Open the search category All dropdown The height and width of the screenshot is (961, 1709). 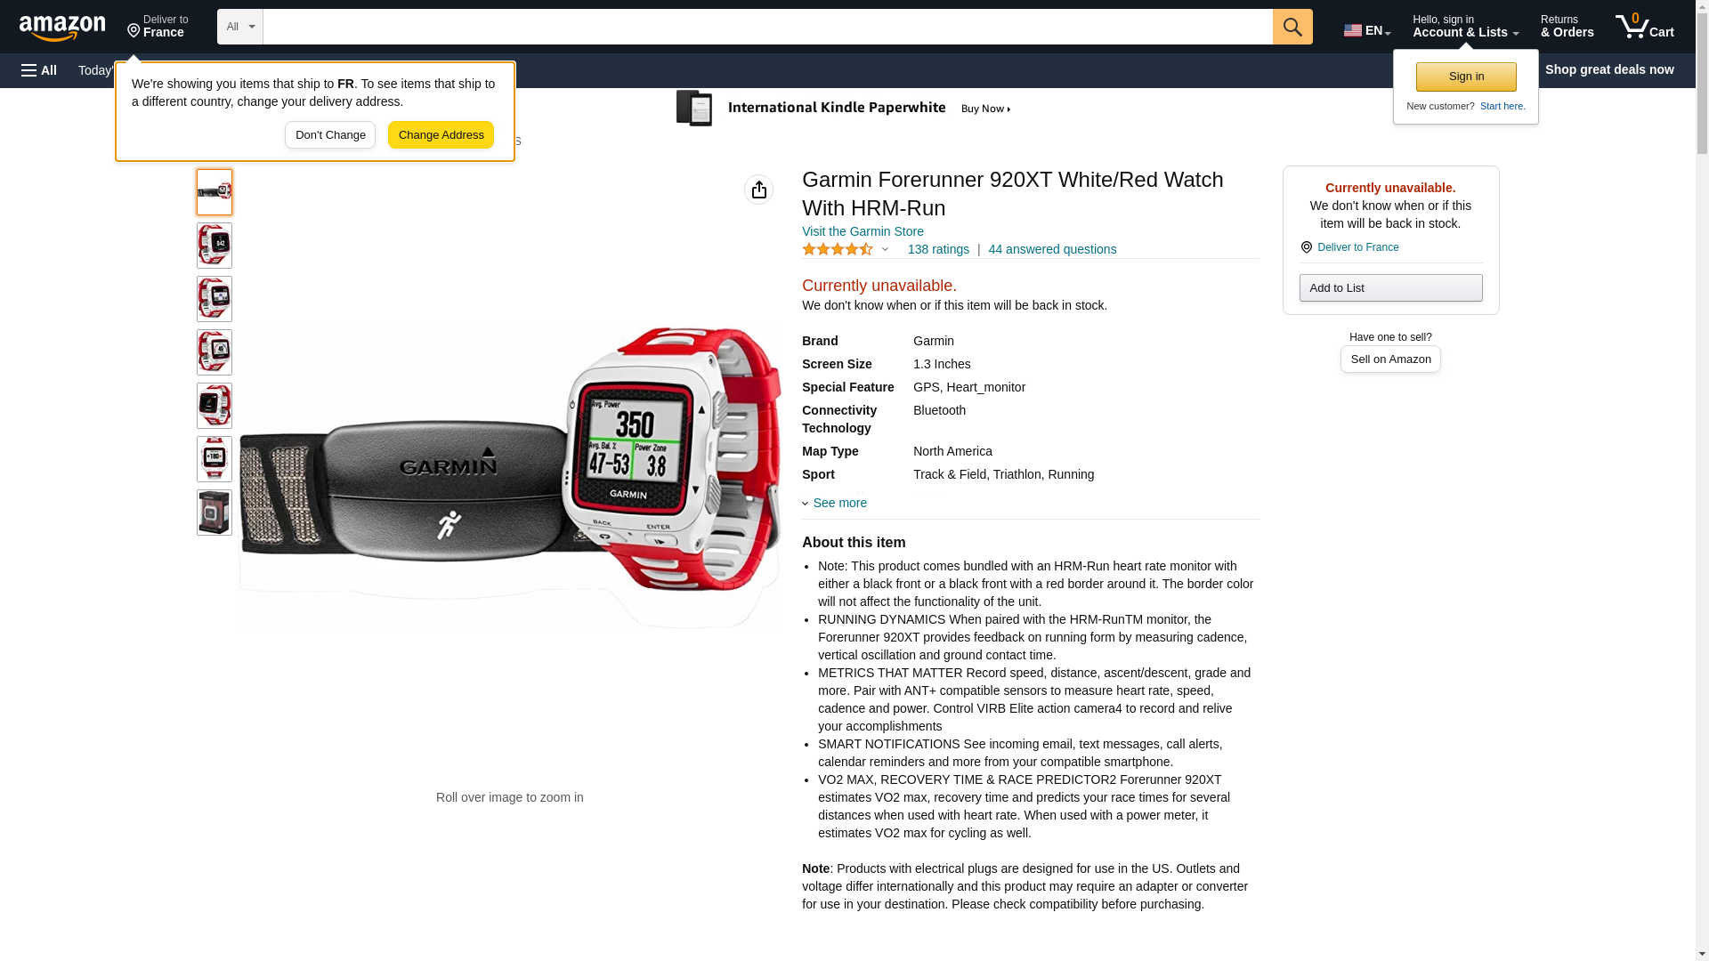coord(239,27)
